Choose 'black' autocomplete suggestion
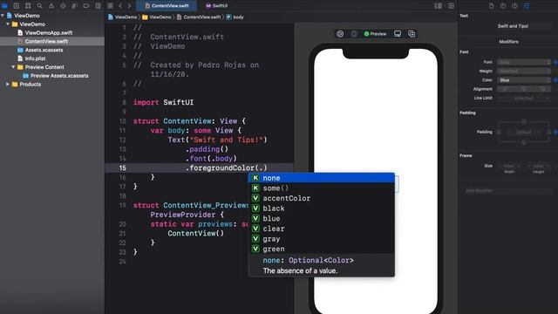The height and width of the screenshot is (314, 558). coord(322,208)
